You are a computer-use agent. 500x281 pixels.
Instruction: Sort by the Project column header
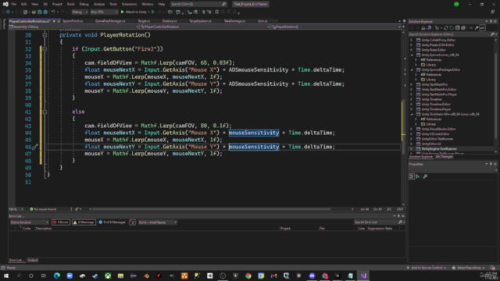pyautogui.click(x=285, y=229)
